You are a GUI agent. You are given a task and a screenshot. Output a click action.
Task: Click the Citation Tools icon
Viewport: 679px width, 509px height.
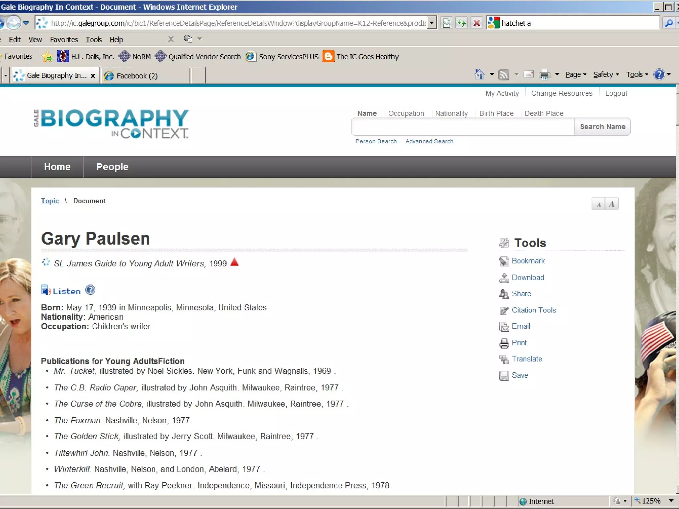(x=504, y=311)
